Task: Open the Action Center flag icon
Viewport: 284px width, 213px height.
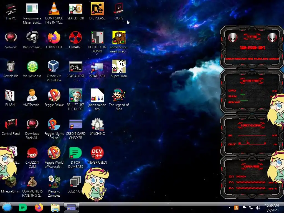Action: coord(244,208)
